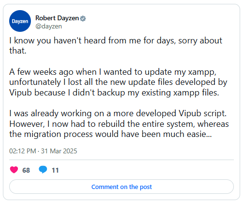Image resolution: width=244 pixels, height=203 pixels.
Task: Select the 11 replies count
Action: 55,170
